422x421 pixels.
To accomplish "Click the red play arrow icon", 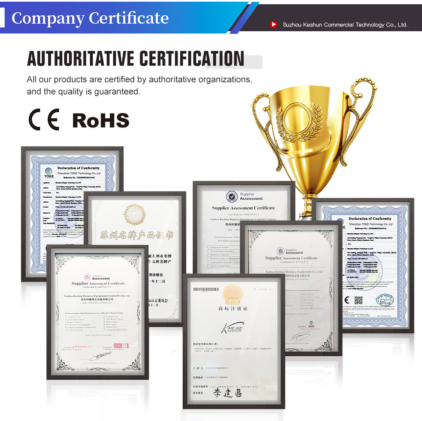I will [273, 24].
